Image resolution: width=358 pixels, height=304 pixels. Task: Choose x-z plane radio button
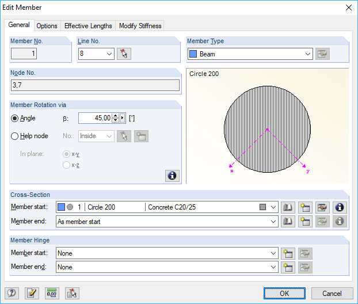pos(66,165)
